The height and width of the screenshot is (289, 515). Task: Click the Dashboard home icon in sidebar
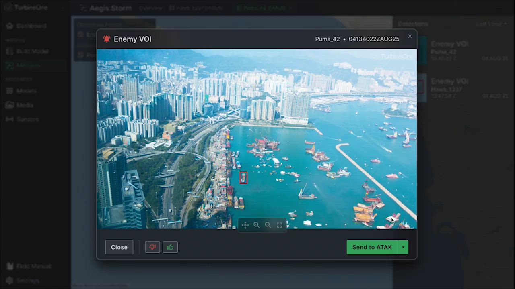click(x=10, y=26)
